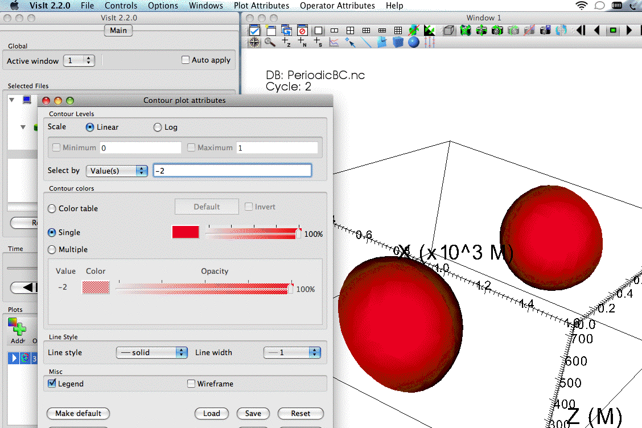Screen dimensions: 642x428
Task: Click the blue sphere tool icon
Action: [414, 42]
